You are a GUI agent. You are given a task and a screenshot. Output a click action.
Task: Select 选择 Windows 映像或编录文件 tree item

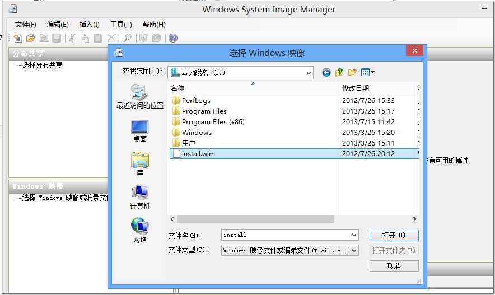click(65, 198)
